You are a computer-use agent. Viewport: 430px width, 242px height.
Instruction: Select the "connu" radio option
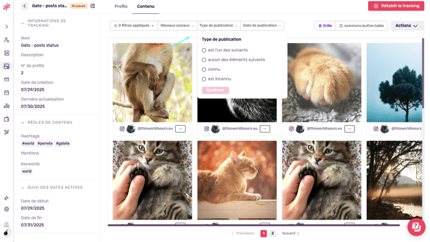[204, 69]
